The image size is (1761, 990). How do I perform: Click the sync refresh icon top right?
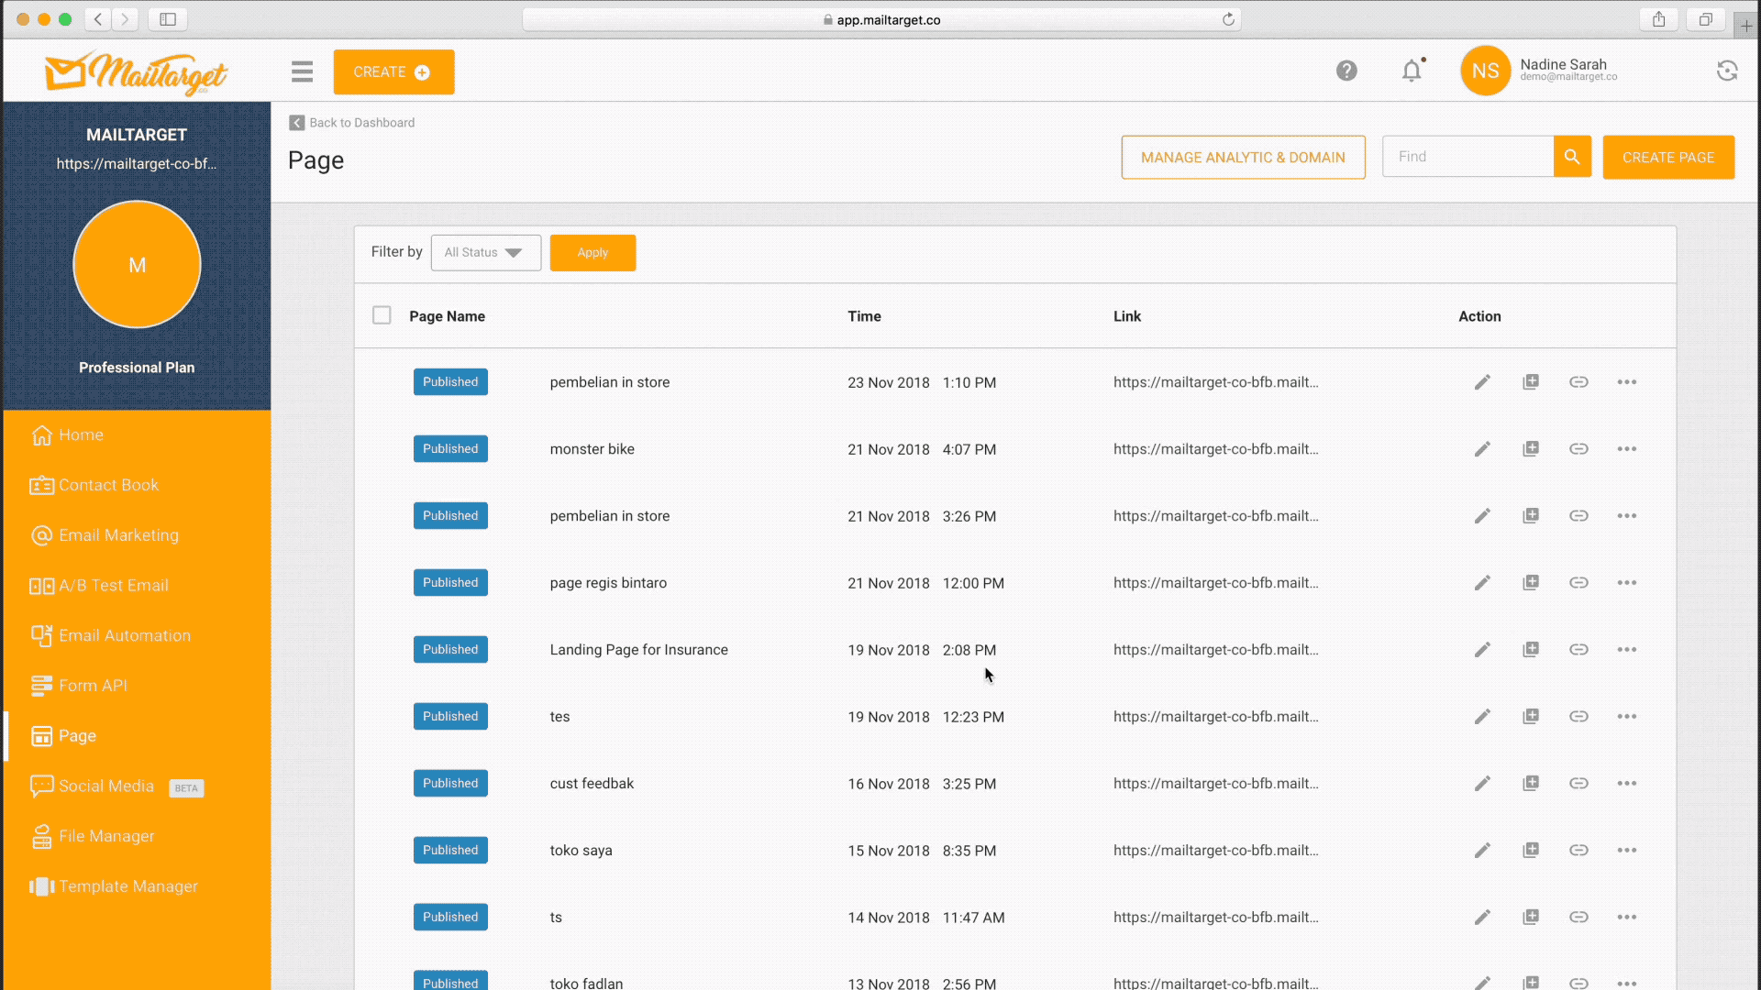click(1727, 71)
